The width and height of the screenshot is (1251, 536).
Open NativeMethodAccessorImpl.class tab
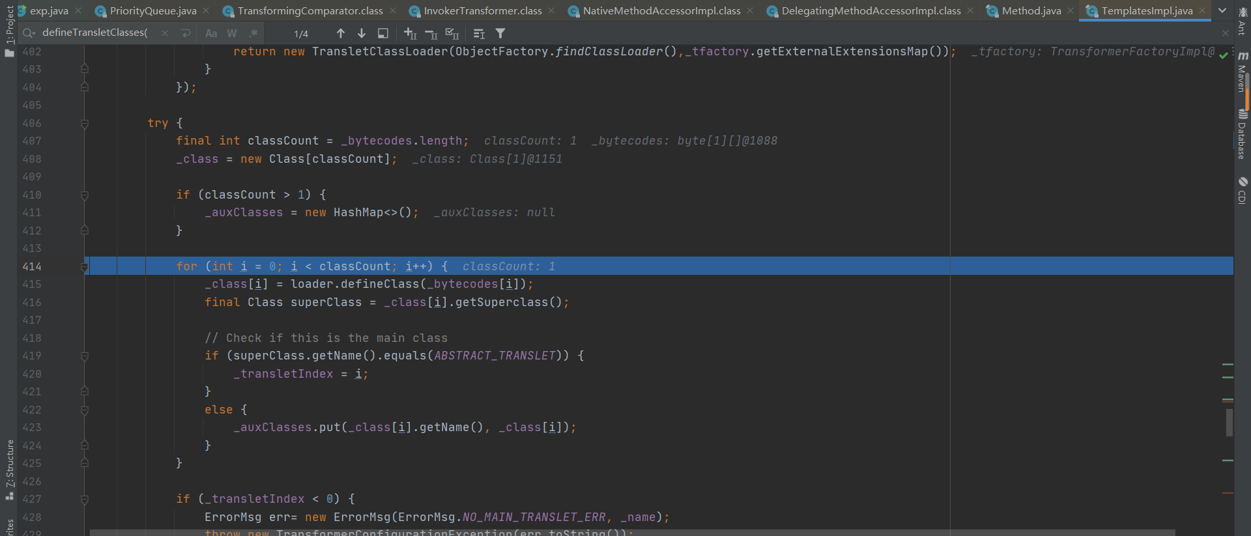pyautogui.click(x=661, y=10)
